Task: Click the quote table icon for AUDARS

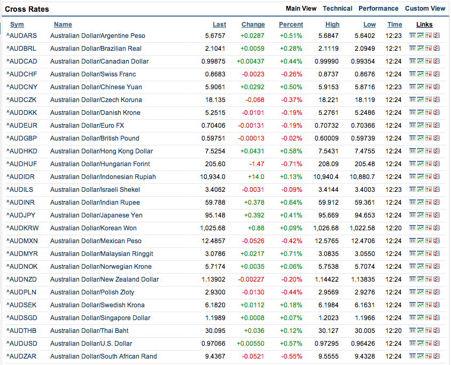Action: click(x=413, y=36)
